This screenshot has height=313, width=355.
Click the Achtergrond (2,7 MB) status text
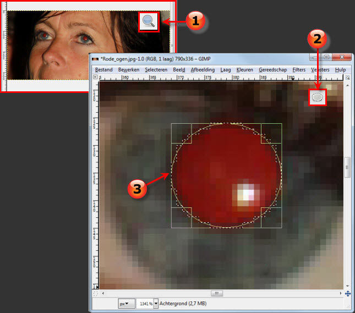click(183, 304)
